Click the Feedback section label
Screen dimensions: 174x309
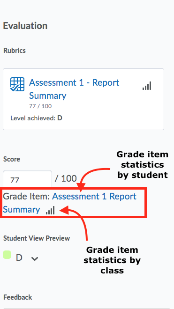pyautogui.click(x=17, y=297)
